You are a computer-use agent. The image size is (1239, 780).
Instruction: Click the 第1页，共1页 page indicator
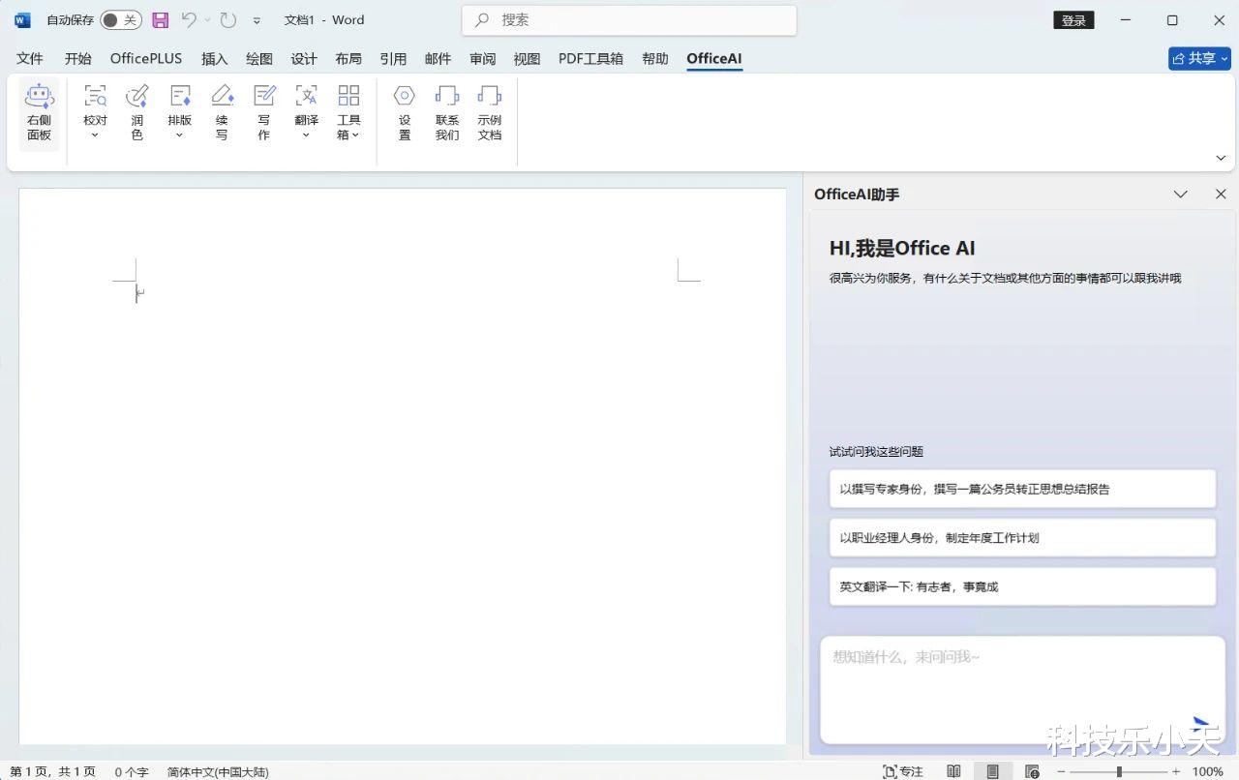(x=53, y=772)
